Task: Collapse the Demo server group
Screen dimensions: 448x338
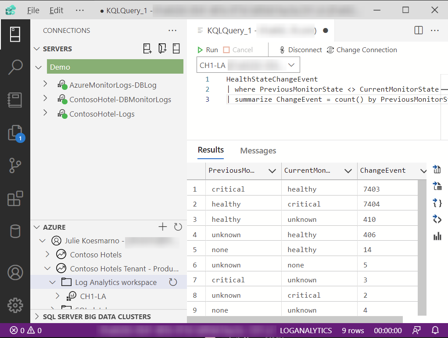Action: (x=39, y=68)
